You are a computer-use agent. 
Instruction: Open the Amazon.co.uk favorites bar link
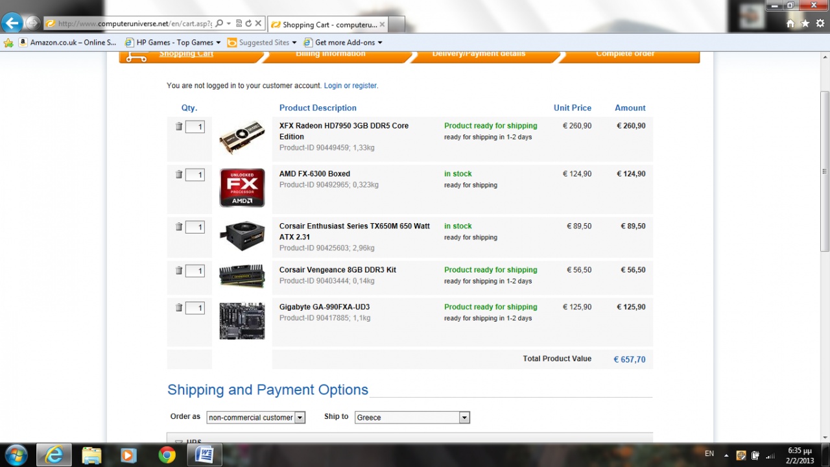pos(67,43)
